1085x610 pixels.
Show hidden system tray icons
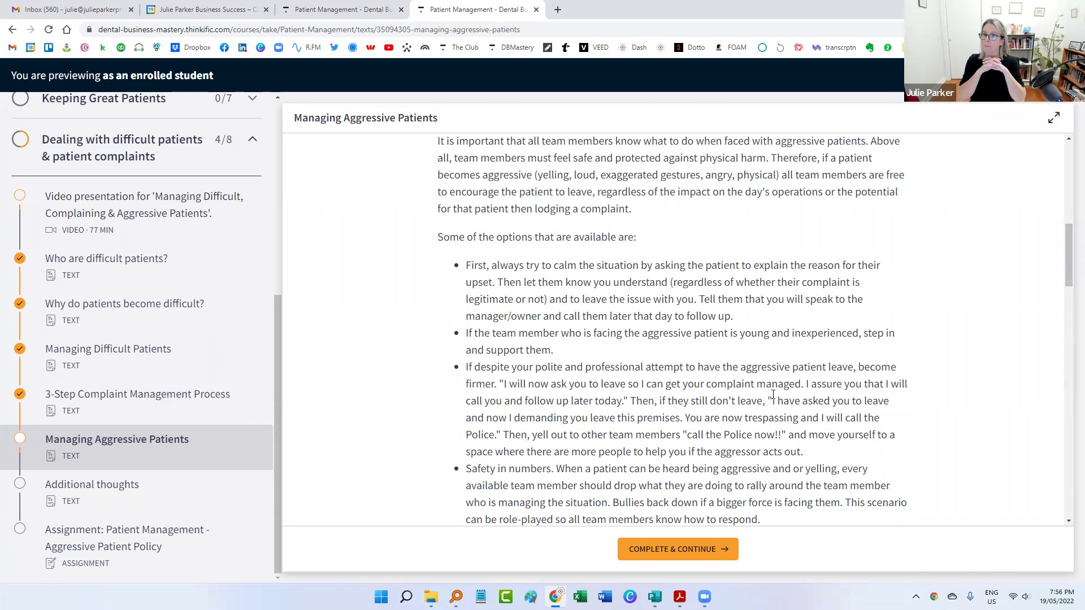coord(915,596)
